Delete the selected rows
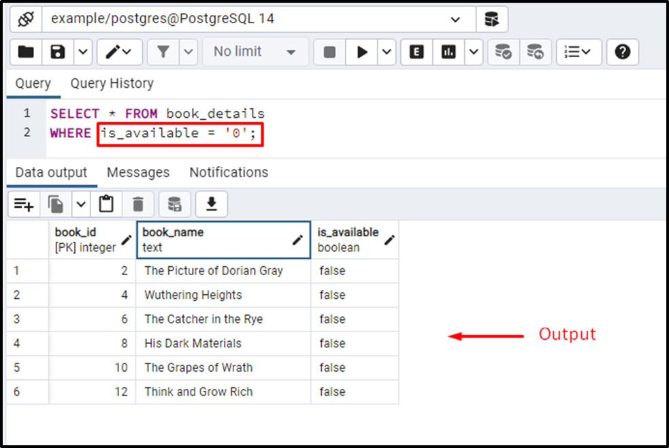Viewport: 669px width, 448px height. (138, 204)
